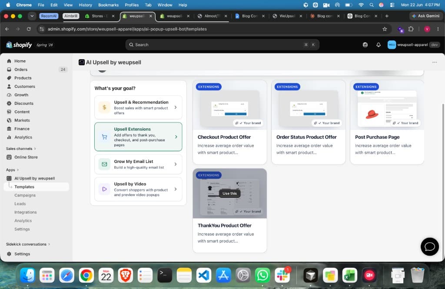Go back to previous page
445x289 pixels.
coord(7,29)
